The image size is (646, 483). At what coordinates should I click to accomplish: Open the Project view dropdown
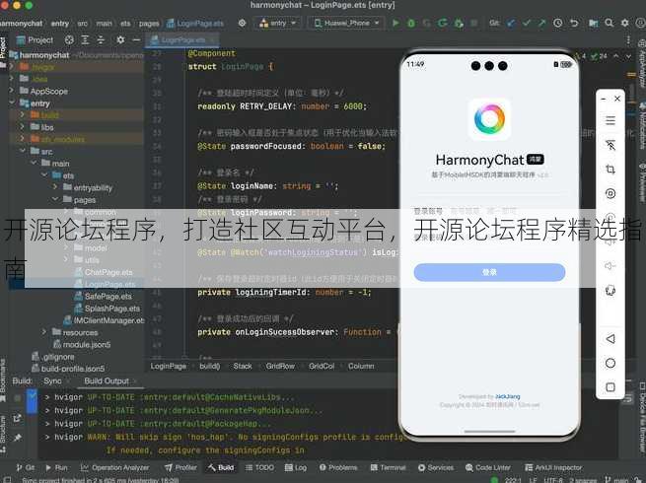[x=36, y=40]
